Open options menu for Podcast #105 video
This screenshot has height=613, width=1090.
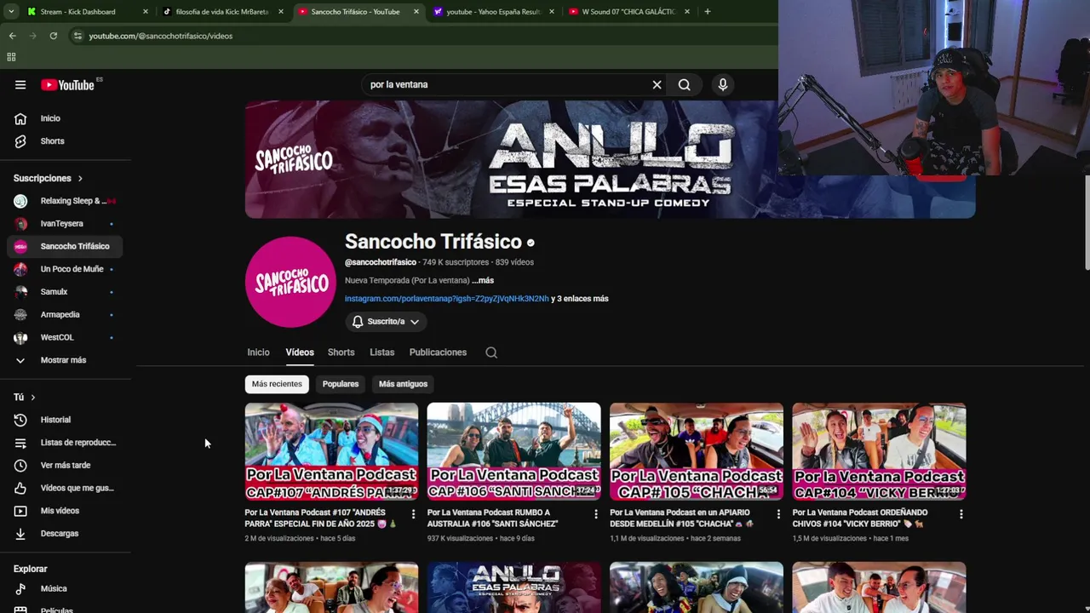click(x=777, y=513)
